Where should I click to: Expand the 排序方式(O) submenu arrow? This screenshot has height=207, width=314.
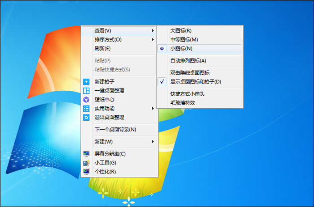pyautogui.click(x=153, y=40)
